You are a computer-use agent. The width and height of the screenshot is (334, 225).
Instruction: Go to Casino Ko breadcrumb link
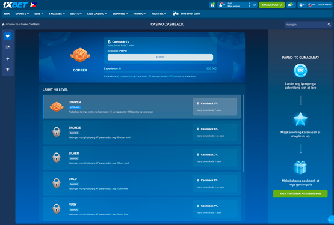coord(13,25)
